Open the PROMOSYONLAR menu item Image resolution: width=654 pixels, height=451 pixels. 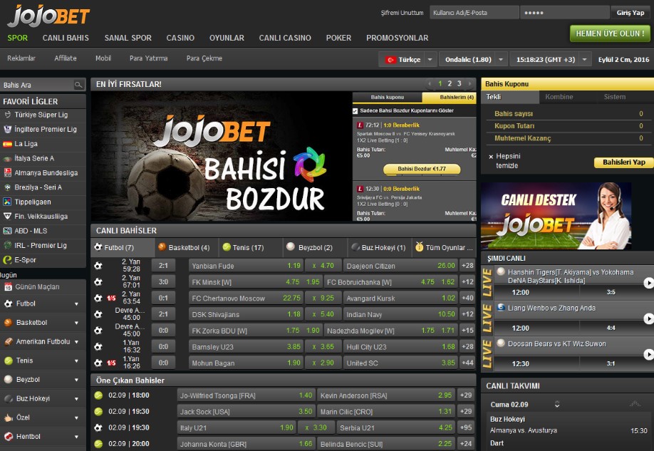point(397,38)
